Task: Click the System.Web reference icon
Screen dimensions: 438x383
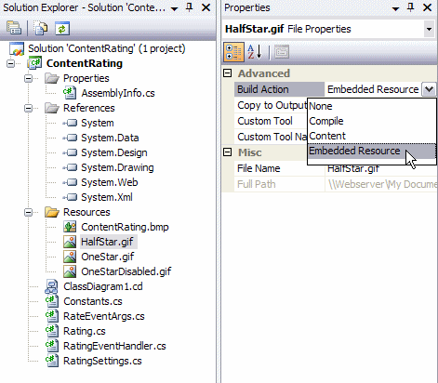Action: click(x=70, y=182)
